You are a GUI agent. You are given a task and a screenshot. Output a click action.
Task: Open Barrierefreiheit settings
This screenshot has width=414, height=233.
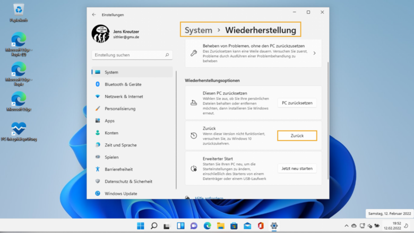pos(132,169)
